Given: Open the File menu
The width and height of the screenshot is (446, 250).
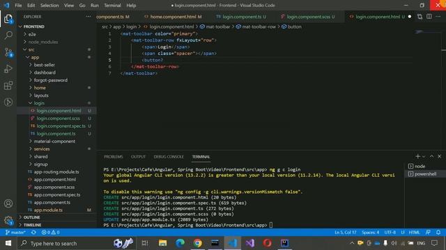Looking at the screenshot, I should pyautogui.click(x=18, y=6).
